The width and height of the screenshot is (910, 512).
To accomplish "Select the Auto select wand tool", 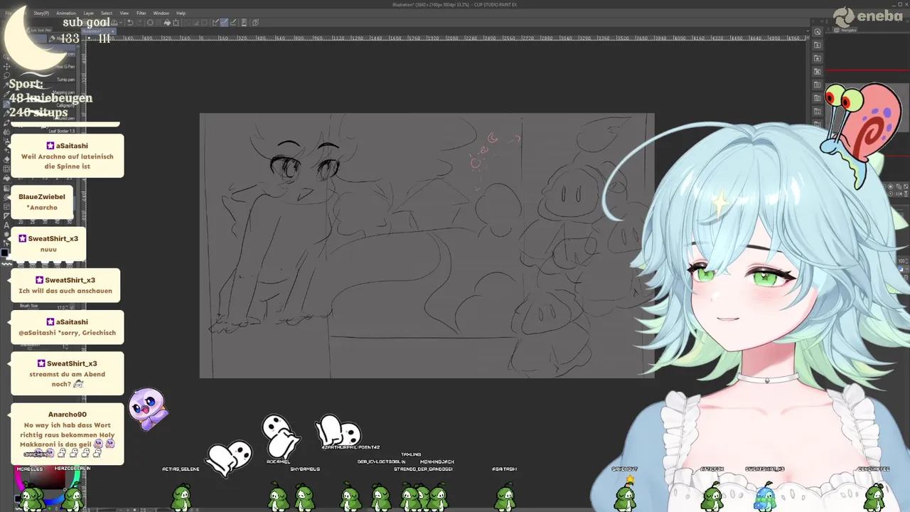I will pyautogui.click(x=6, y=85).
